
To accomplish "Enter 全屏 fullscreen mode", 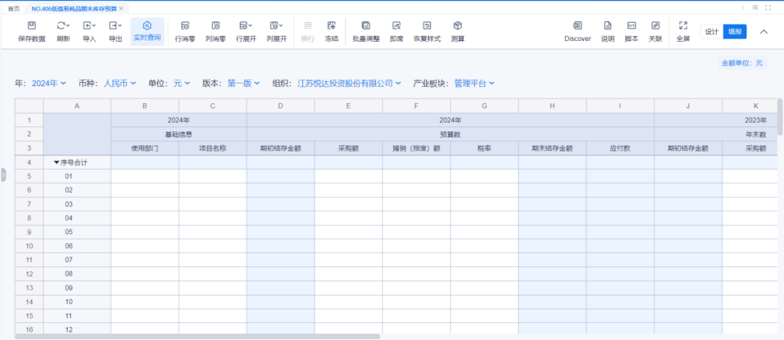I will point(683,26).
